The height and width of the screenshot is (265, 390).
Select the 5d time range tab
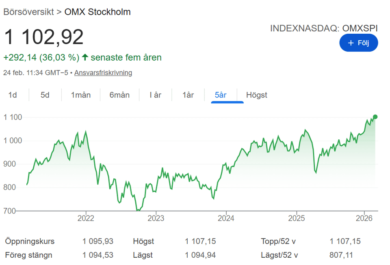45,95
